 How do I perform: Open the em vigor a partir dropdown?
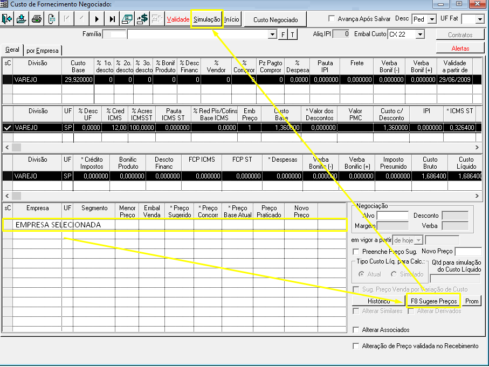click(x=419, y=240)
